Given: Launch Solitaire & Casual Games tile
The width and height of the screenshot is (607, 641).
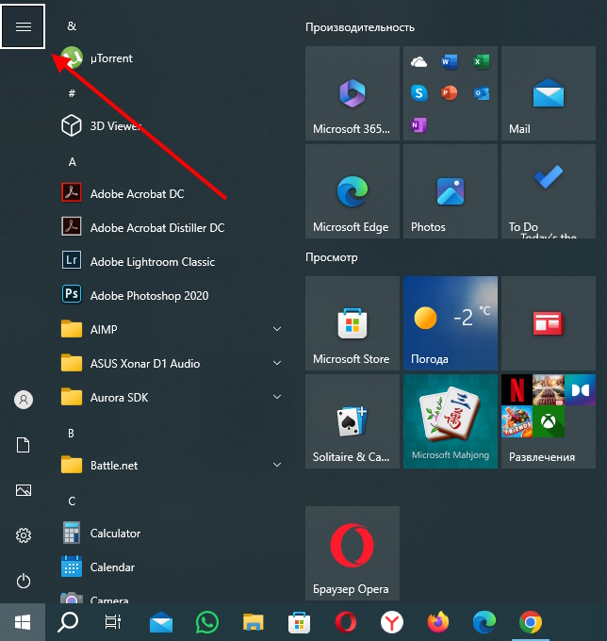Looking at the screenshot, I should click(x=353, y=421).
